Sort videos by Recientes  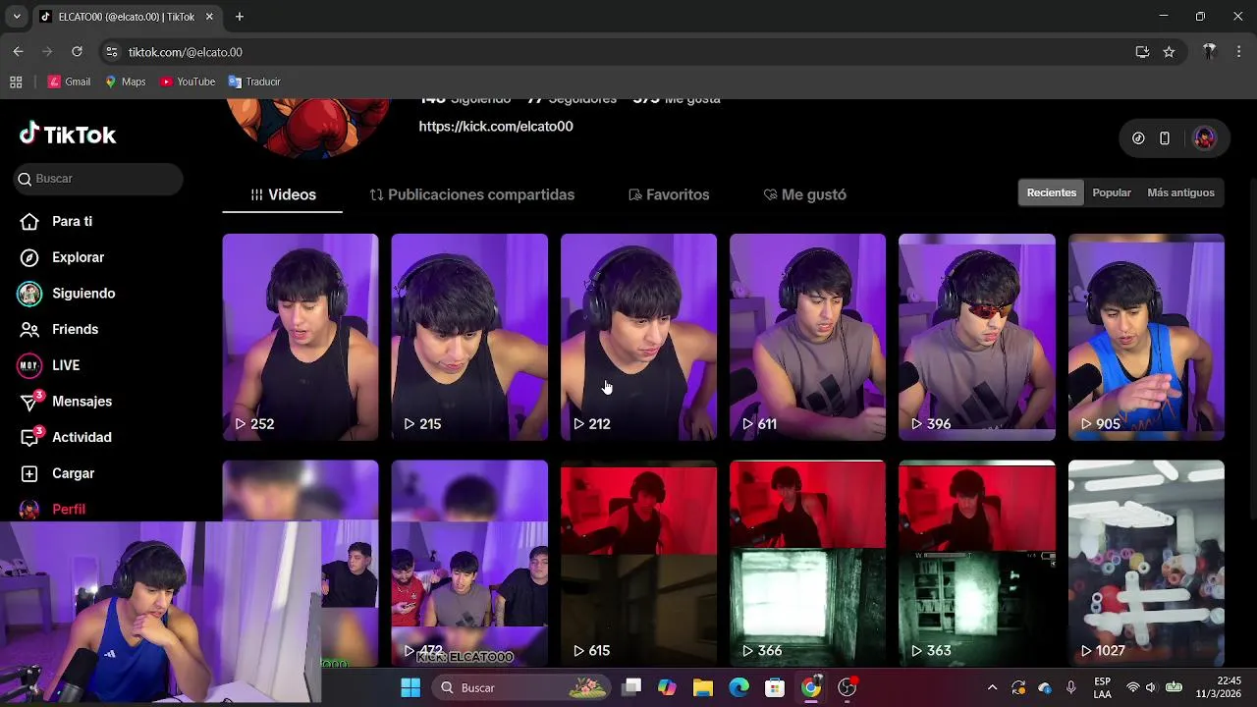(x=1051, y=192)
